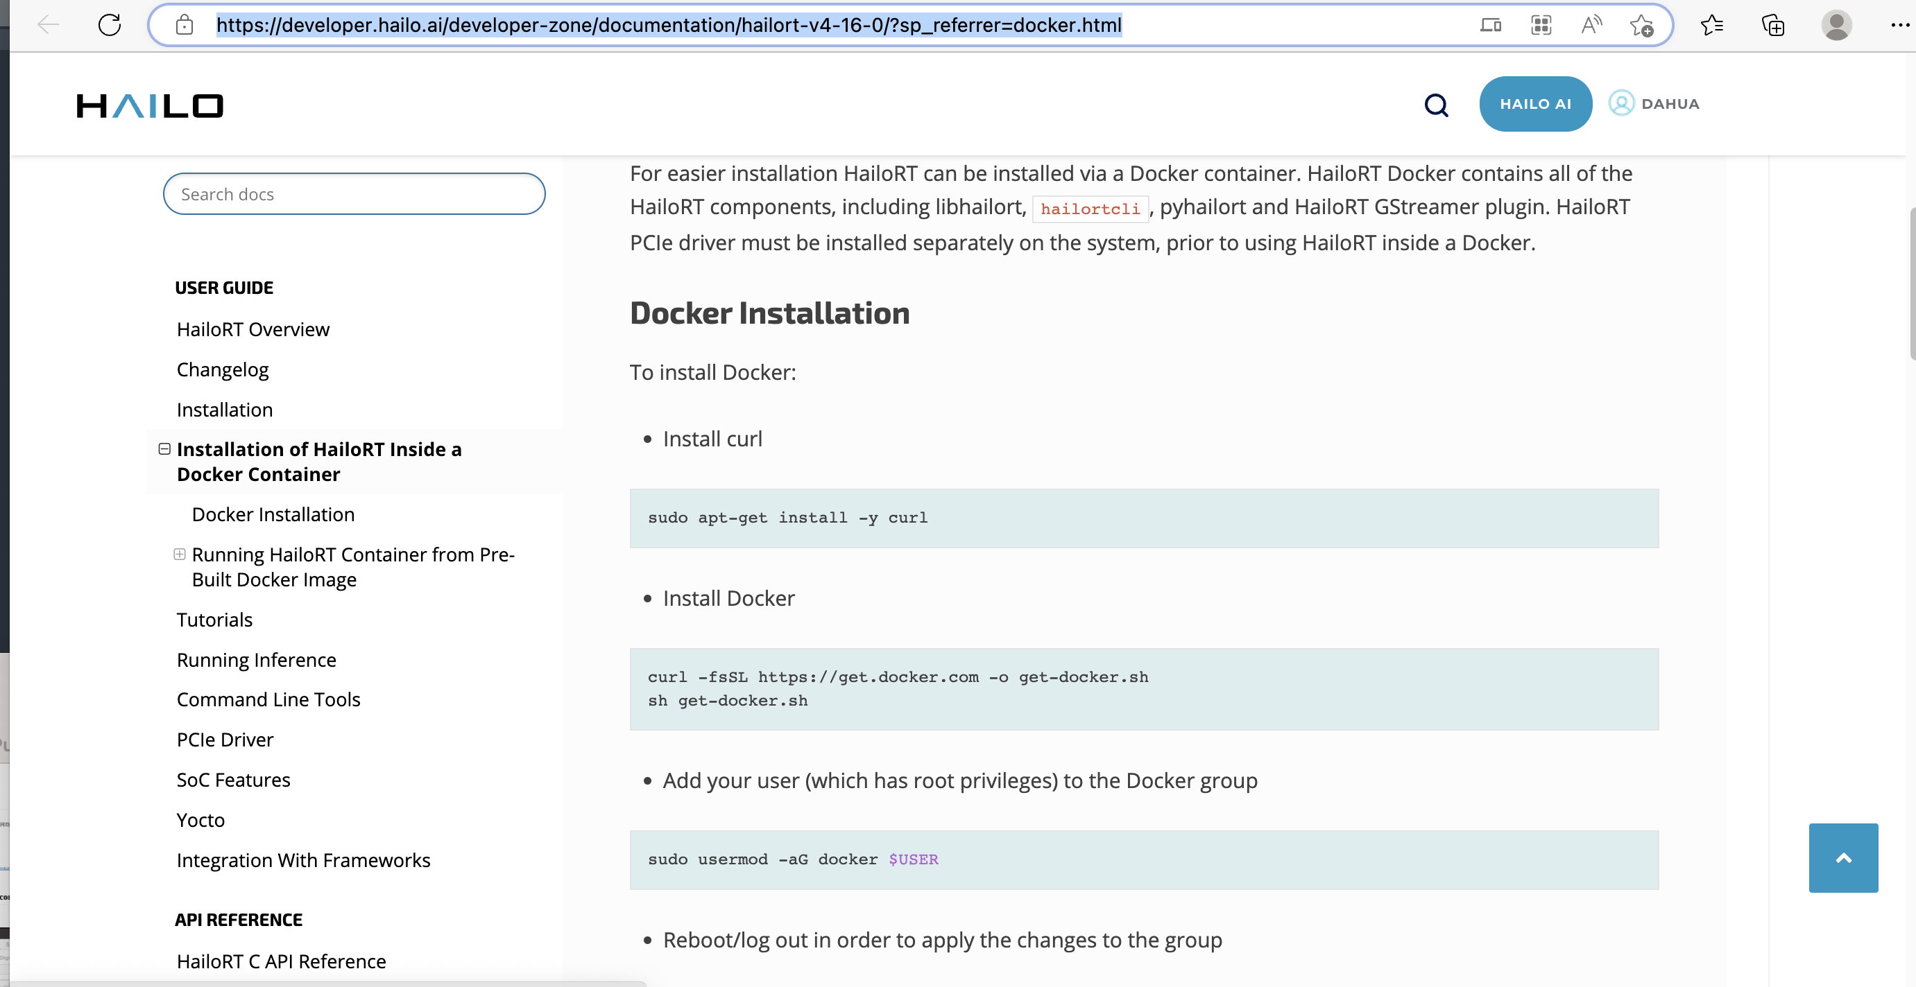Click the $USER variable text

pos(913,860)
